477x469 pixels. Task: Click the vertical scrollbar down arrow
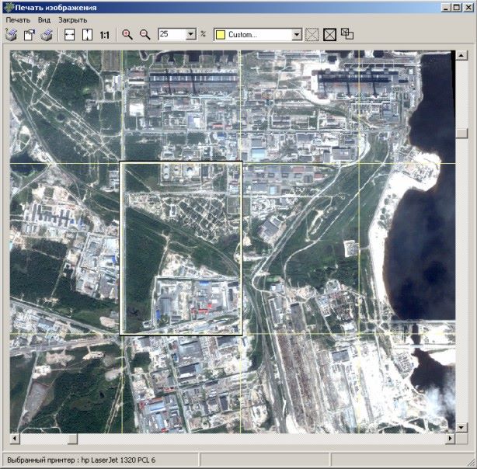[461, 427]
